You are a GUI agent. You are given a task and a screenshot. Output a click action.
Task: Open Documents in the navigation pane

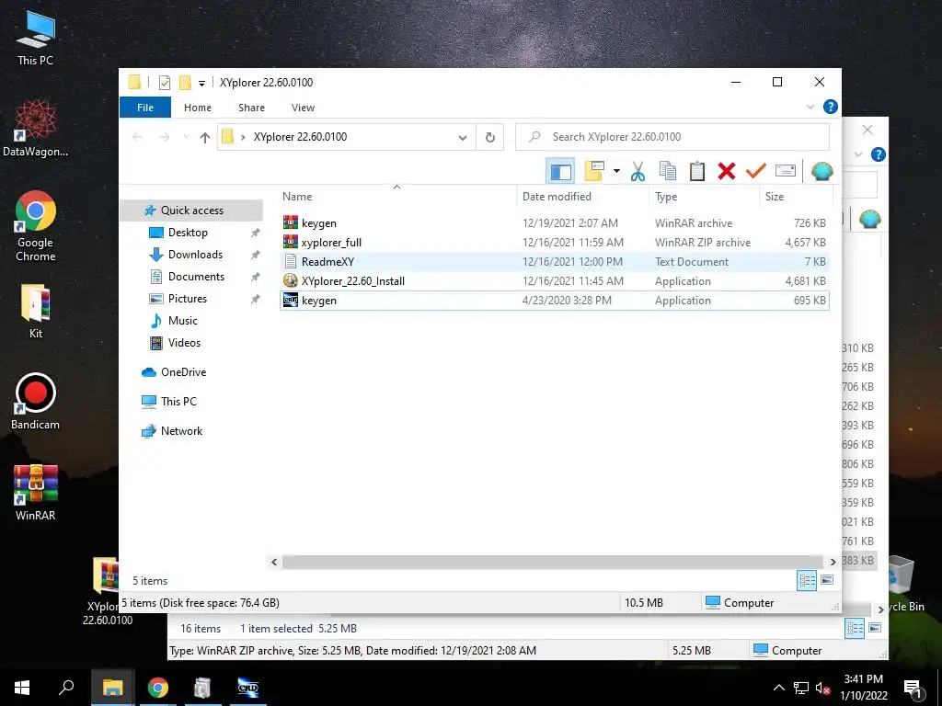coord(196,277)
